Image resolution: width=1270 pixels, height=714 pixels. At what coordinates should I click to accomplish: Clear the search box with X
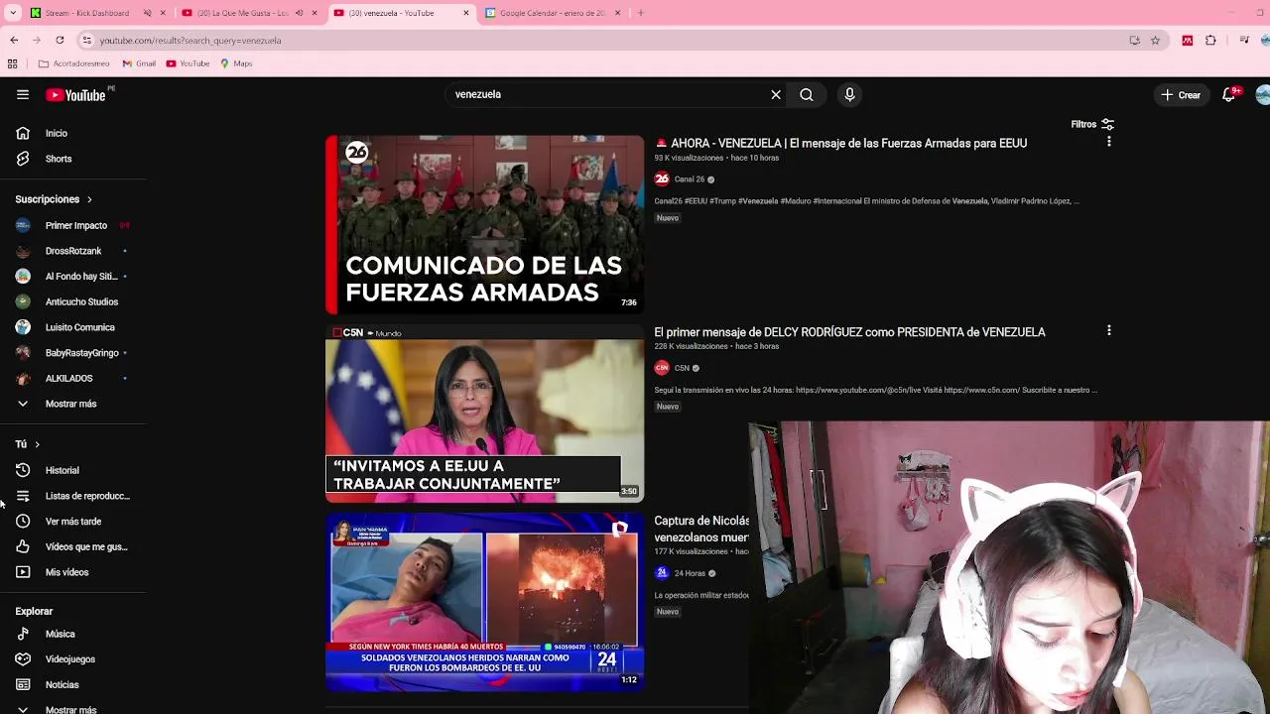coord(776,94)
